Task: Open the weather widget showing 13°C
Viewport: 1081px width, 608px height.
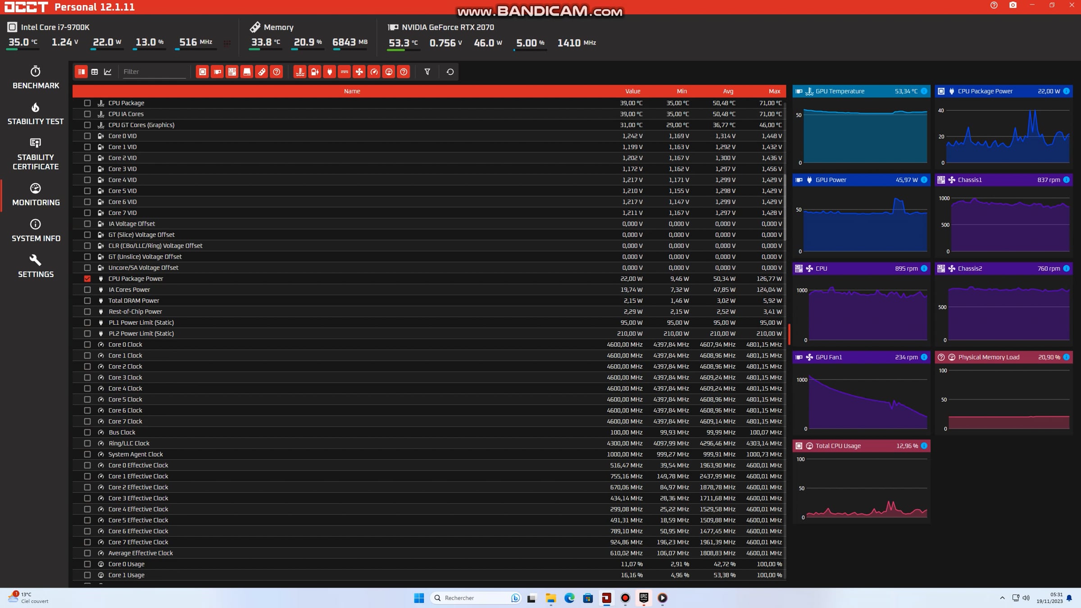Action: click(x=29, y=598)
